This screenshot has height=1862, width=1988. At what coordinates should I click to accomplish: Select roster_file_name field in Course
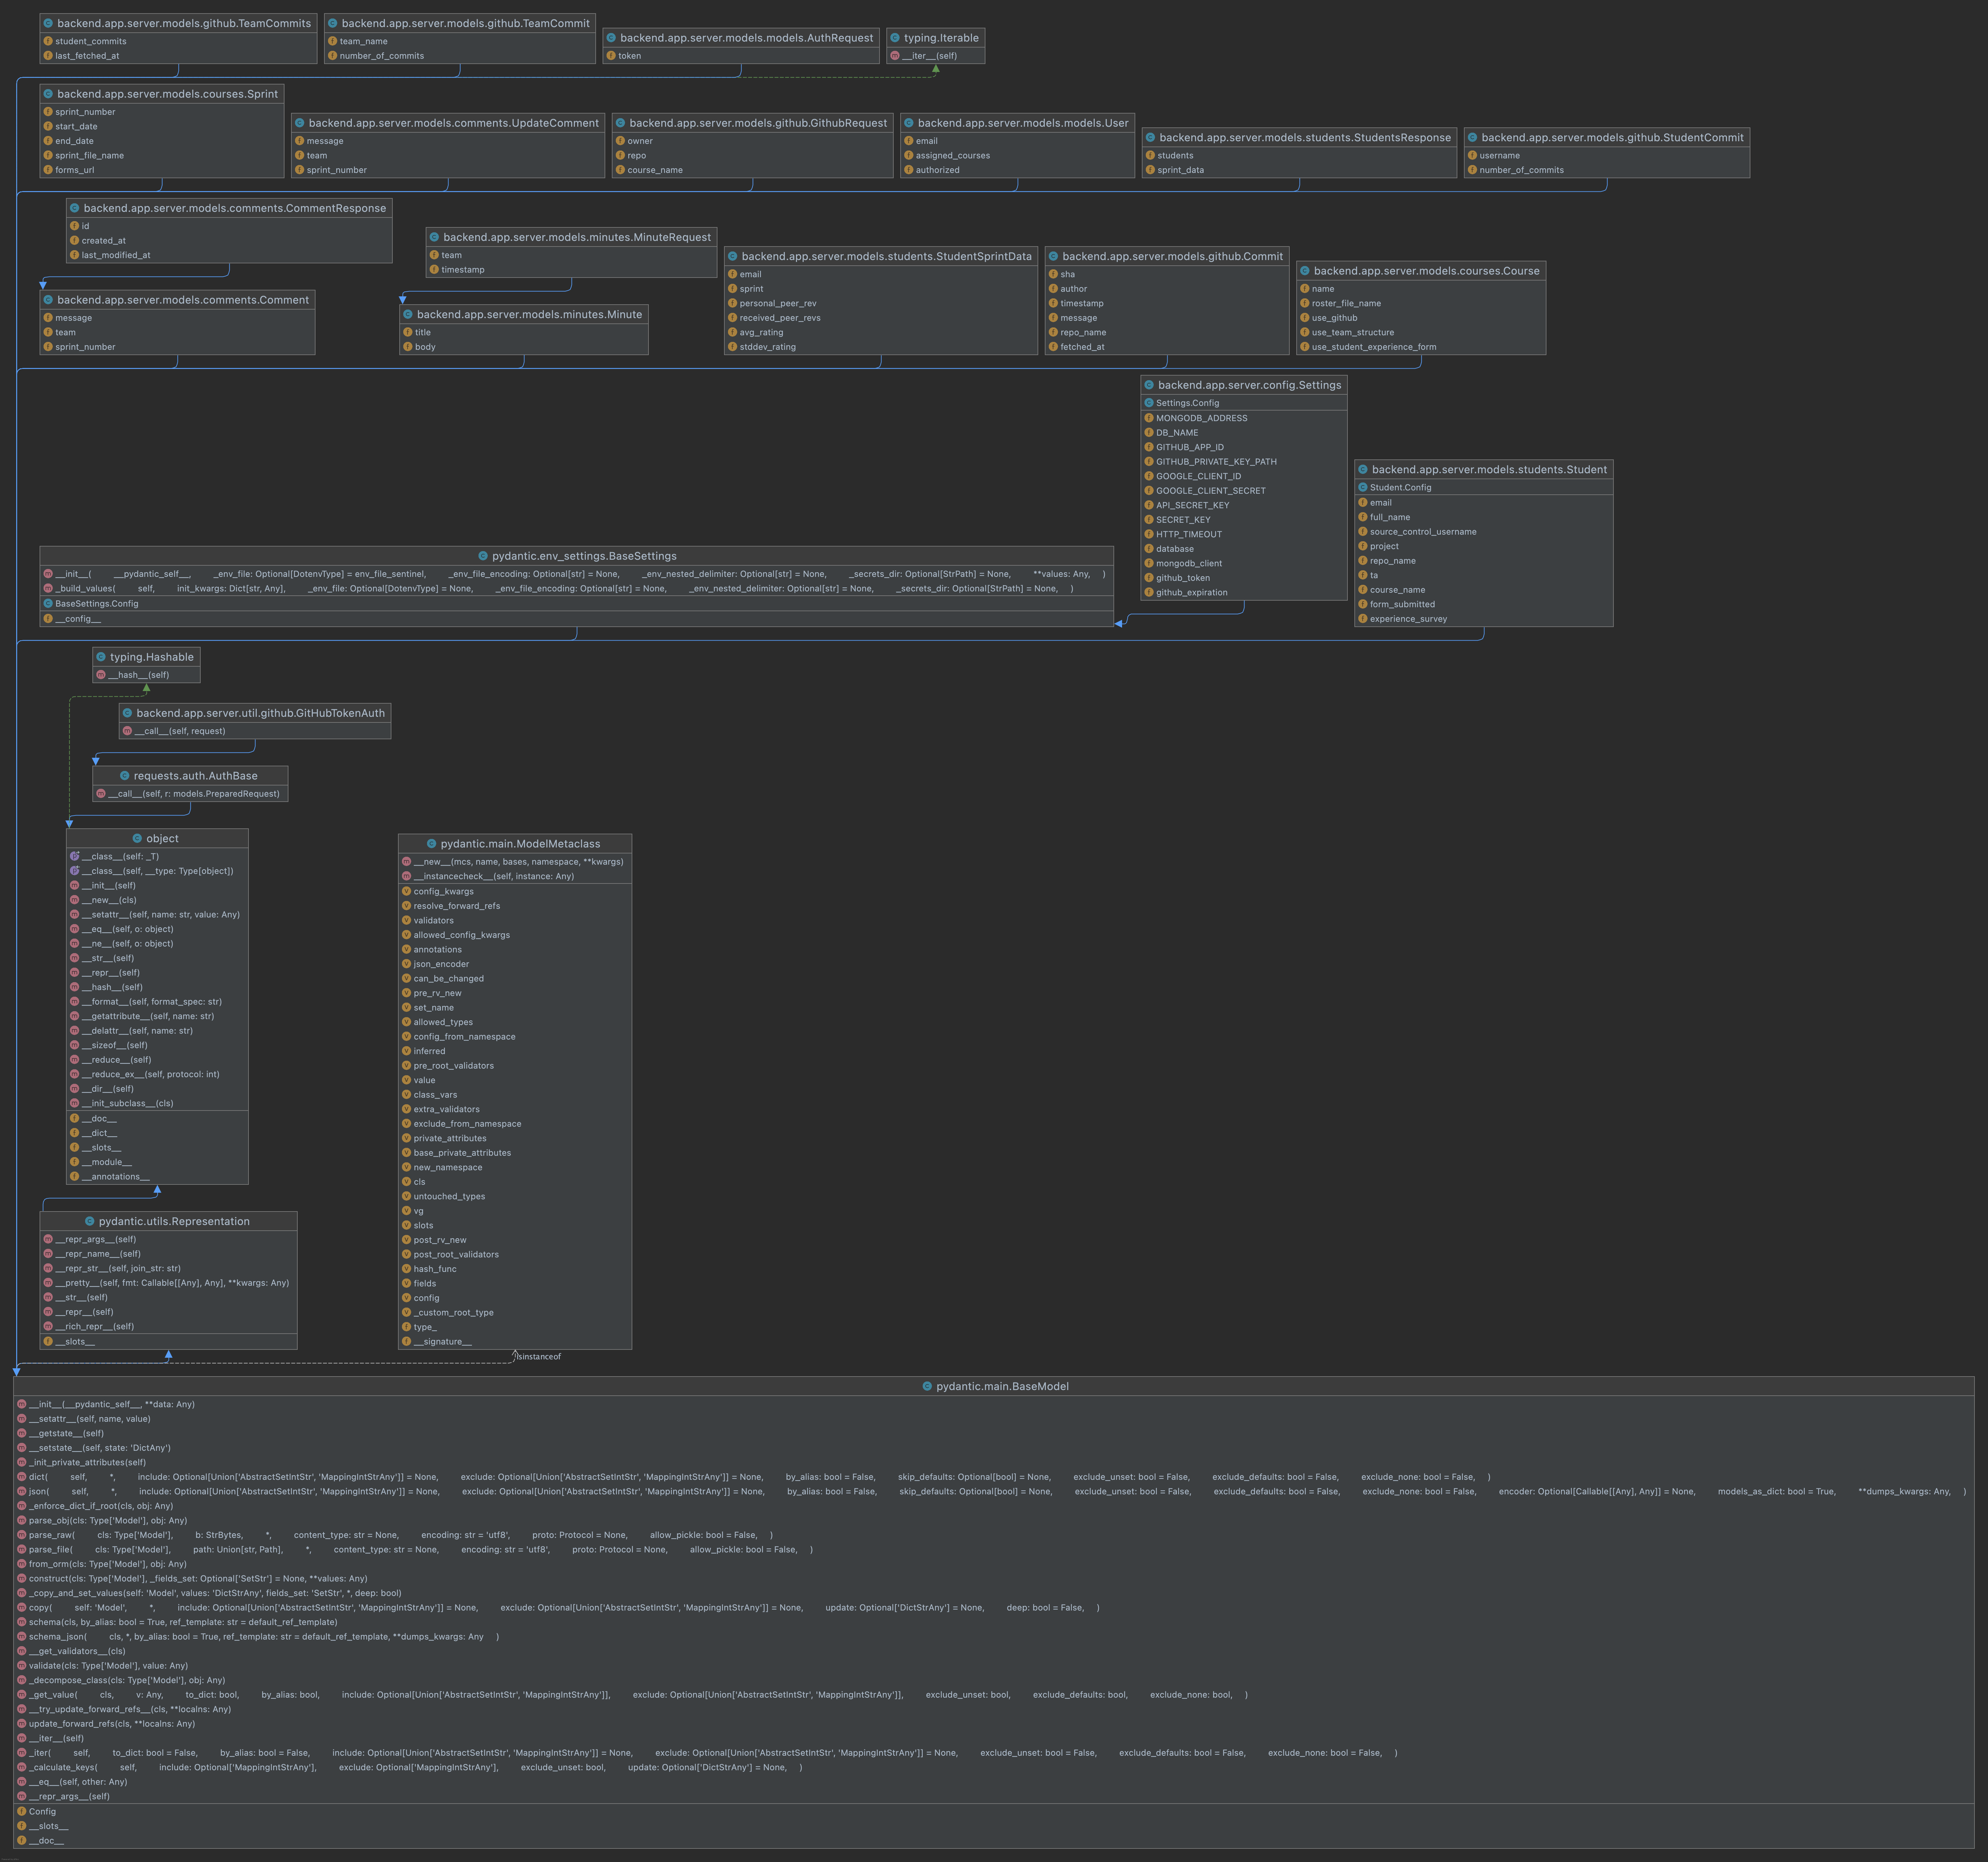coord(1346,303)
